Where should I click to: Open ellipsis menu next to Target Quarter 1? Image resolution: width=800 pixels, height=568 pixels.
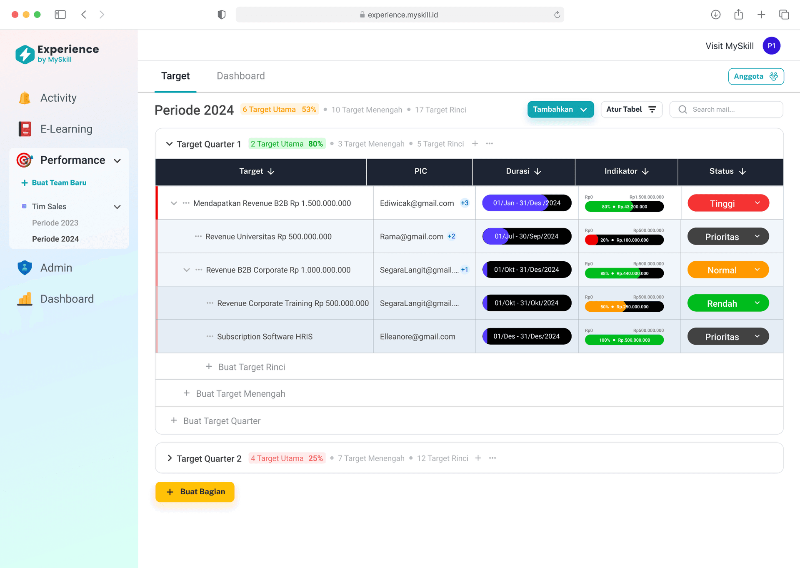490,143
